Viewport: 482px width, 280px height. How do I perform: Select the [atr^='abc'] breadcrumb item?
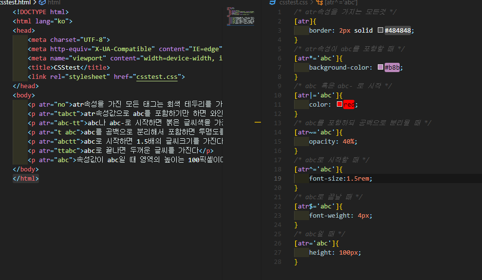tap(341, 2)
